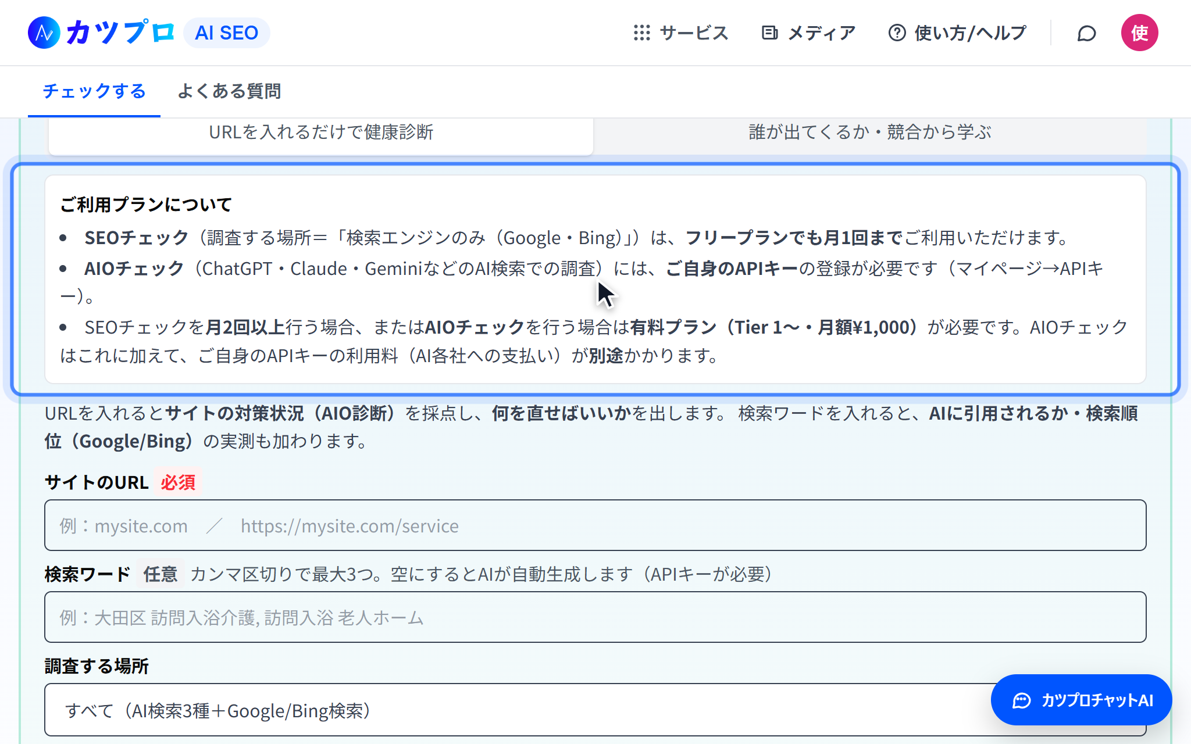Switch to チェックする tab
Screen dimensions: 1191x744
94,91
